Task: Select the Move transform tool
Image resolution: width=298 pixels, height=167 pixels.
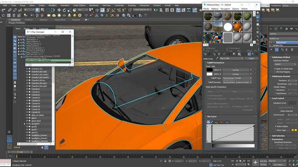Action: coord(59,10)
